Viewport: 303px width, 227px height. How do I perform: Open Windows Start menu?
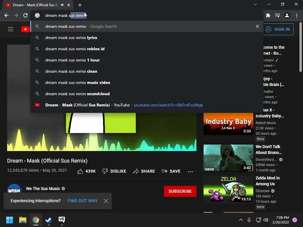9,220
